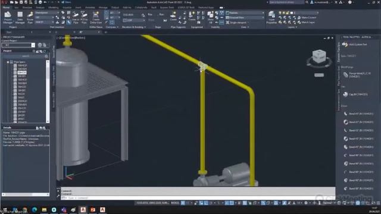Click the ViewCube in the viewport
This screenshot has height=214, width=381.
point(319,56)
